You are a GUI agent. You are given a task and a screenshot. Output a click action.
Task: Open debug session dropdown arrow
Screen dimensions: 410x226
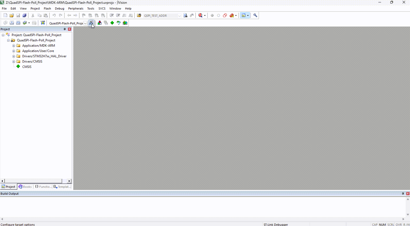click(x=205, y=15)
